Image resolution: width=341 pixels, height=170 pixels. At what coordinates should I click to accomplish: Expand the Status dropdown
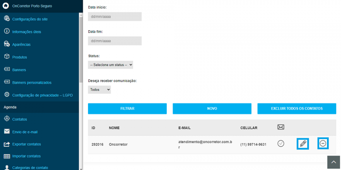[111, 65]
